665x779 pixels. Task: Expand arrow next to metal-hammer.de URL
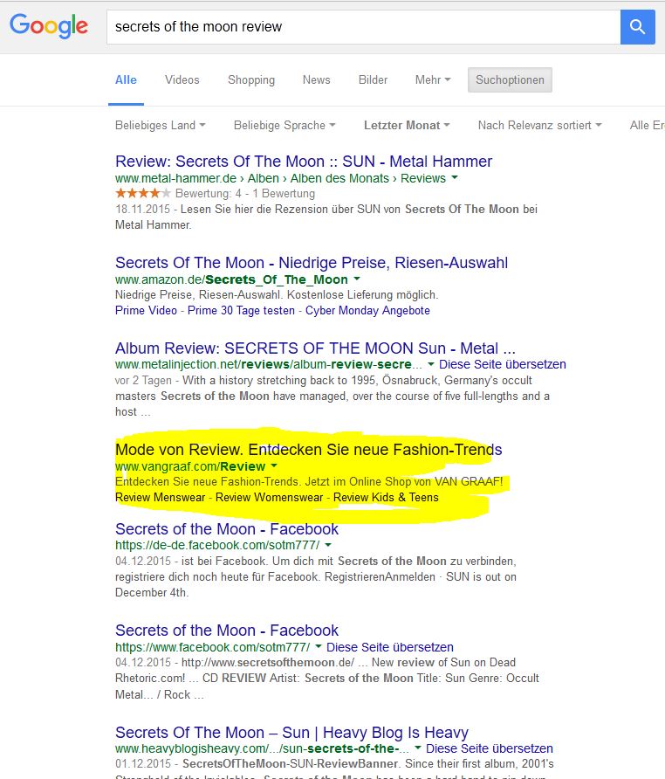[455, 178]
